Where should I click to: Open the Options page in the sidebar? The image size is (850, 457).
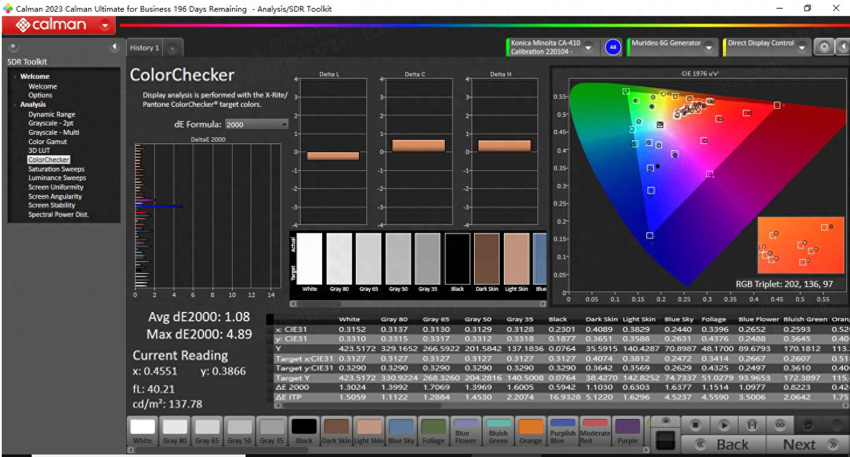(40, 95)
